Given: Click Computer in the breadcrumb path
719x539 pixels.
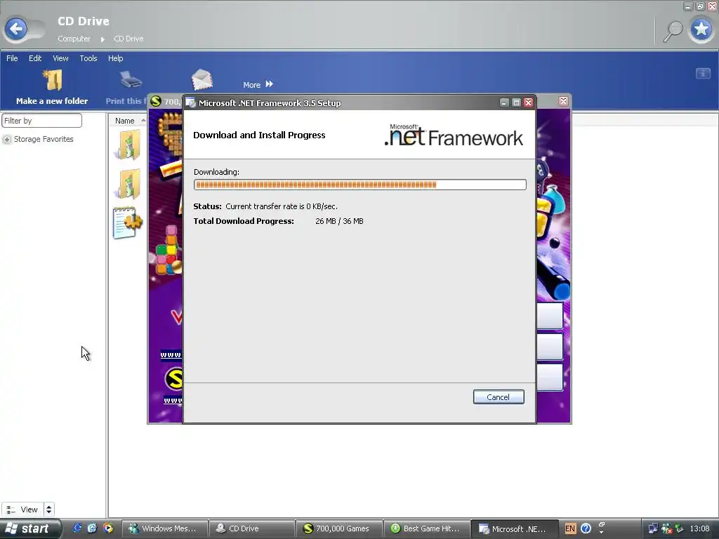Looking at the screenshot, I should [74, 39].
